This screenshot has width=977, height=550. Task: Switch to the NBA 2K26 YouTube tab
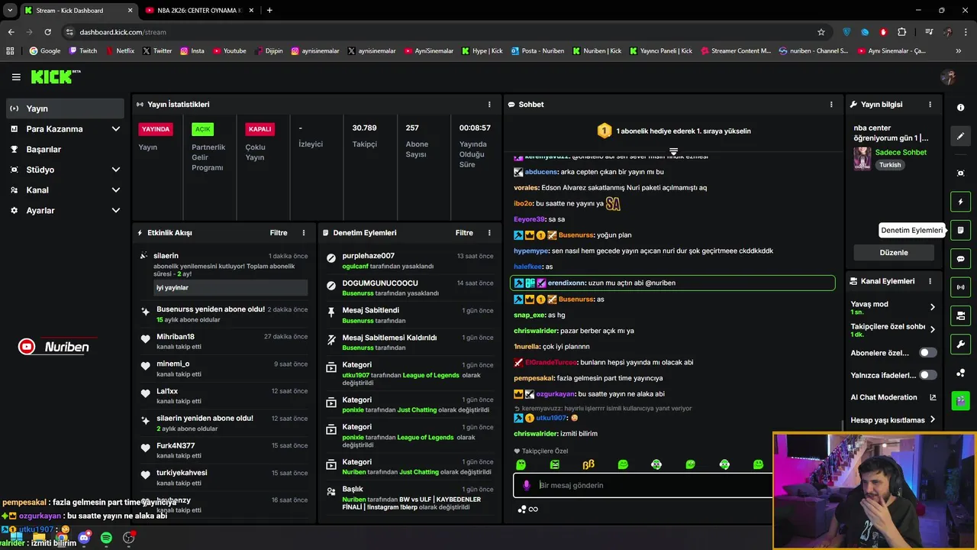(200, 10)
